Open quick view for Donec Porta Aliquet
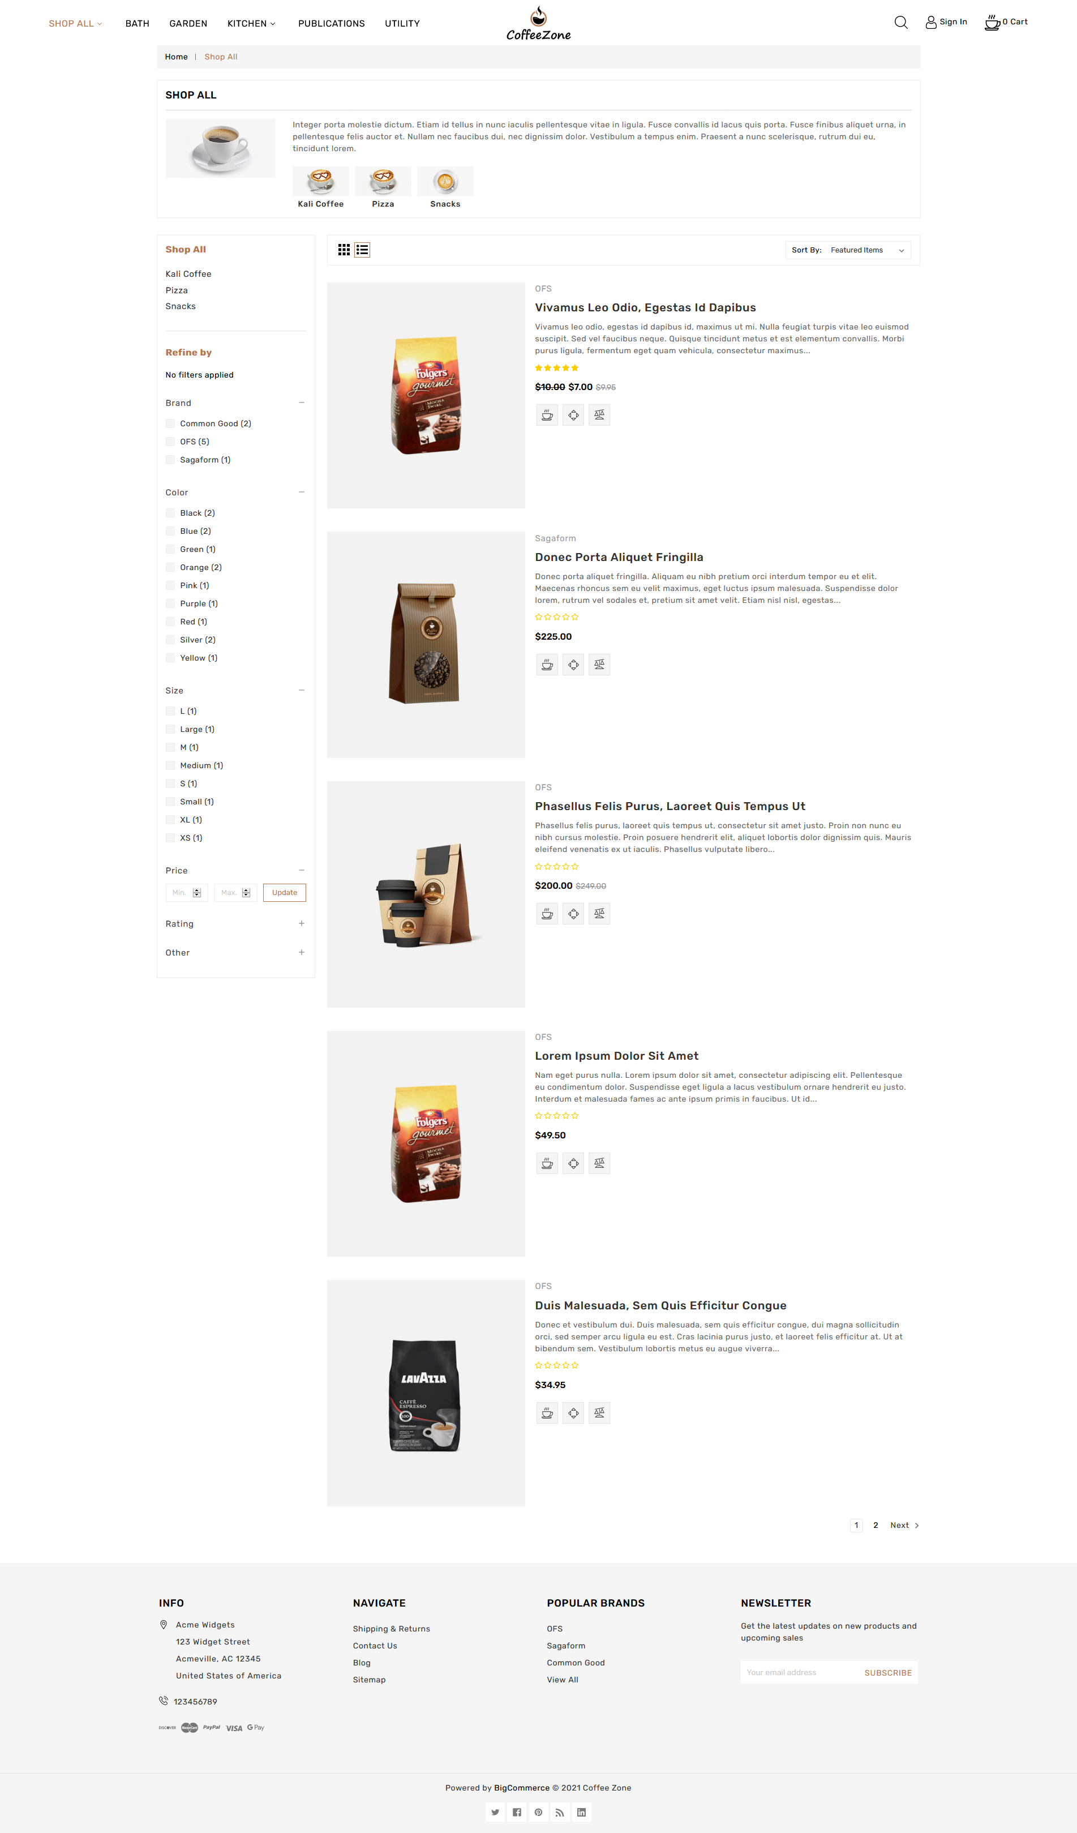The height and width of the screenshot is (1833, 1077). (x=573, y=665)
